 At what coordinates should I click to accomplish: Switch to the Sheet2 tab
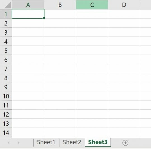[72, 142]
